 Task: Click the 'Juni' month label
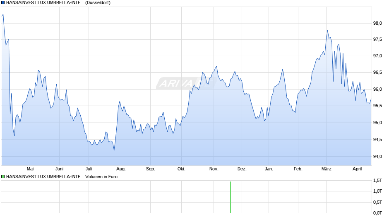[x=59, y=169]
